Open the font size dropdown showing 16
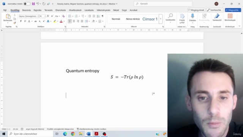 45,16
